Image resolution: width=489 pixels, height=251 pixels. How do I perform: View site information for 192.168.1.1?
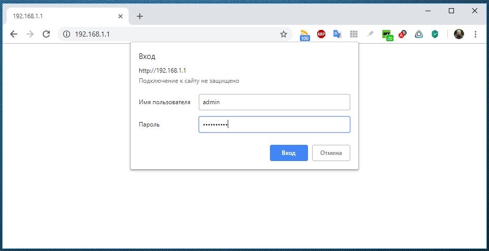(66, 34)
